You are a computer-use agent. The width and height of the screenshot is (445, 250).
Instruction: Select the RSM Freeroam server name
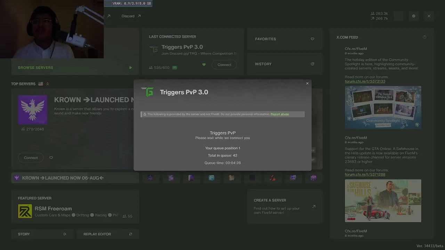point(53,209)
